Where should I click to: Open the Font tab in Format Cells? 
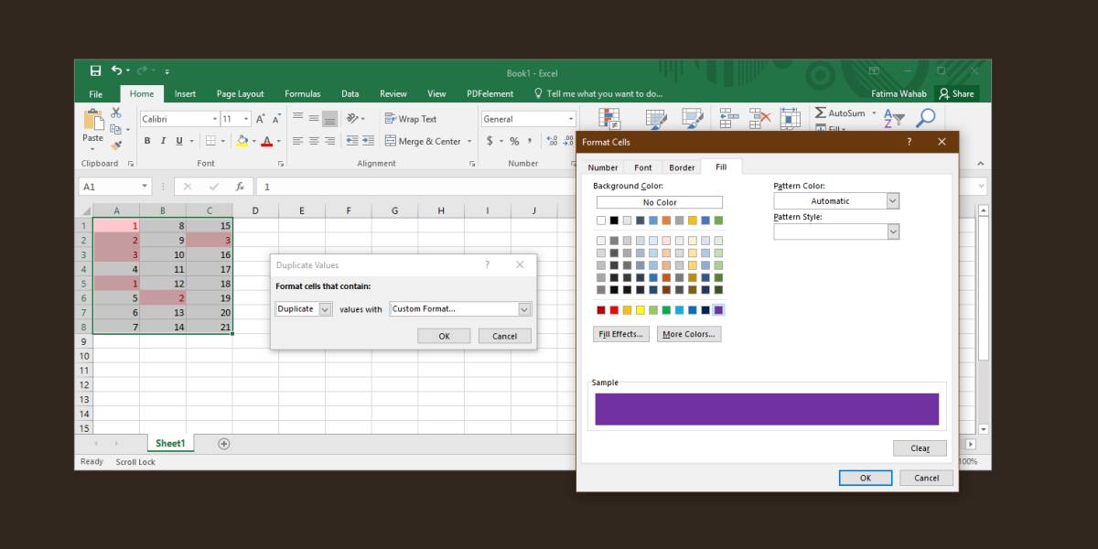click(x=643, y=167)
